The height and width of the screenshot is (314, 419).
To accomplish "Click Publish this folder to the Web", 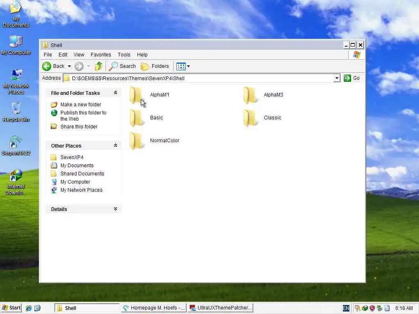I will 83,116.
